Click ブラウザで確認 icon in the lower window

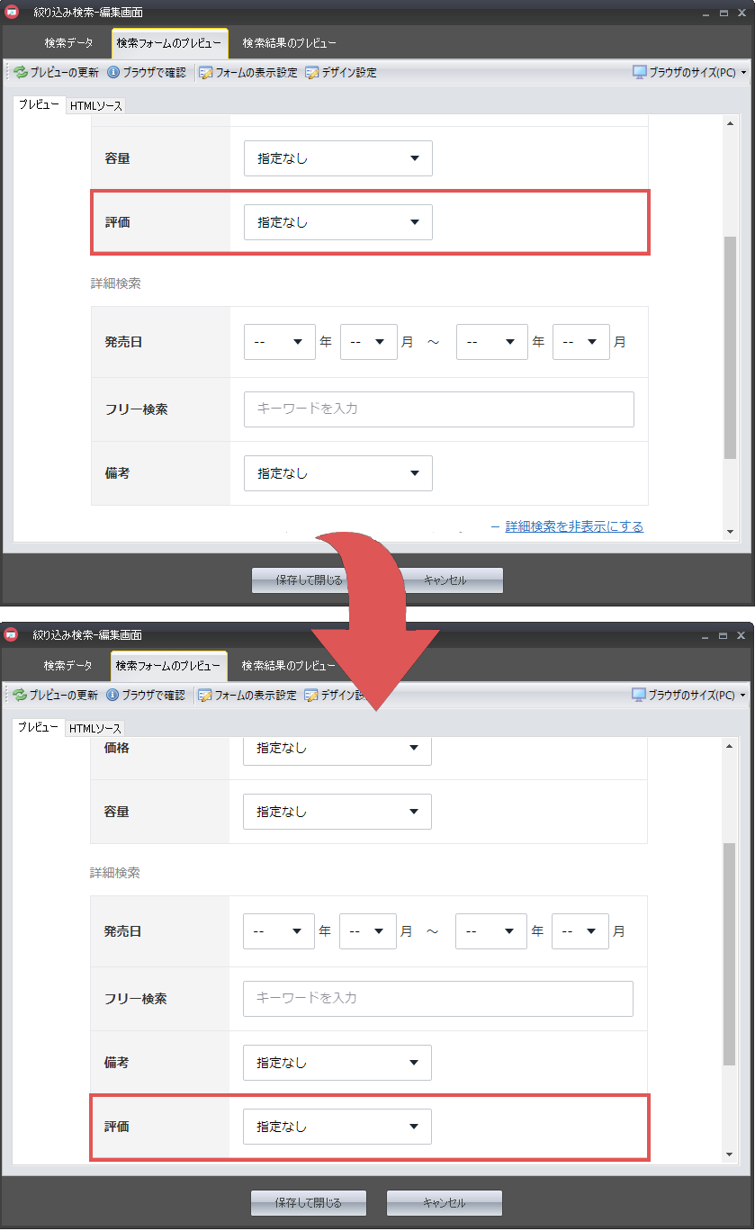pos(112,696)
